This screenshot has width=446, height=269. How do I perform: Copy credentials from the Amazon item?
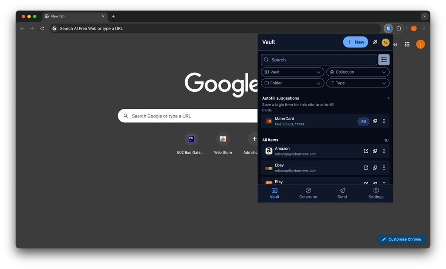click(375, 151)
